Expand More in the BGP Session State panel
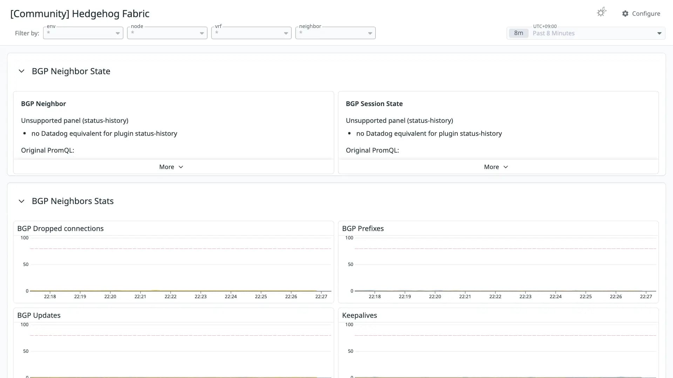 coord(496,167)
